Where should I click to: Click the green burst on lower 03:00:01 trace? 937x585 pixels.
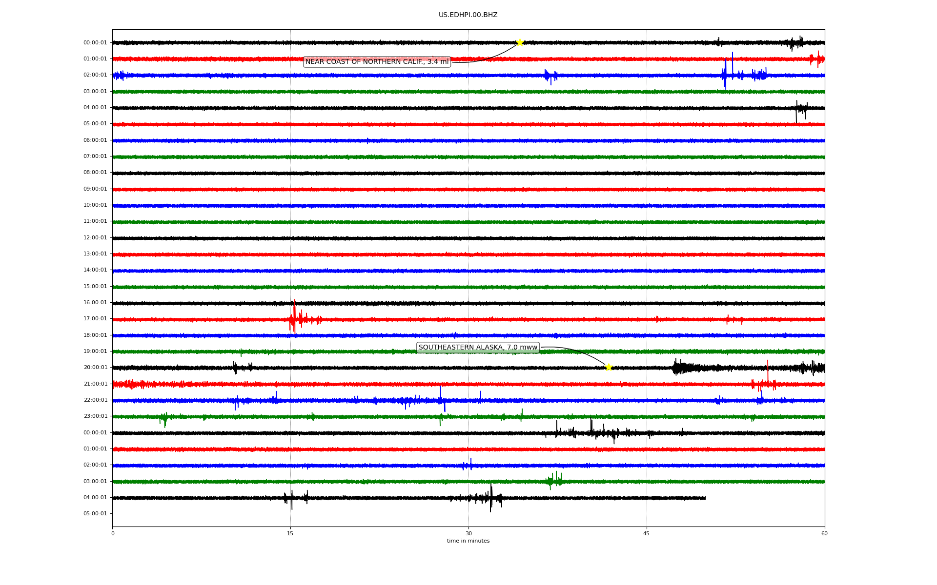click(x=555, y=481)
